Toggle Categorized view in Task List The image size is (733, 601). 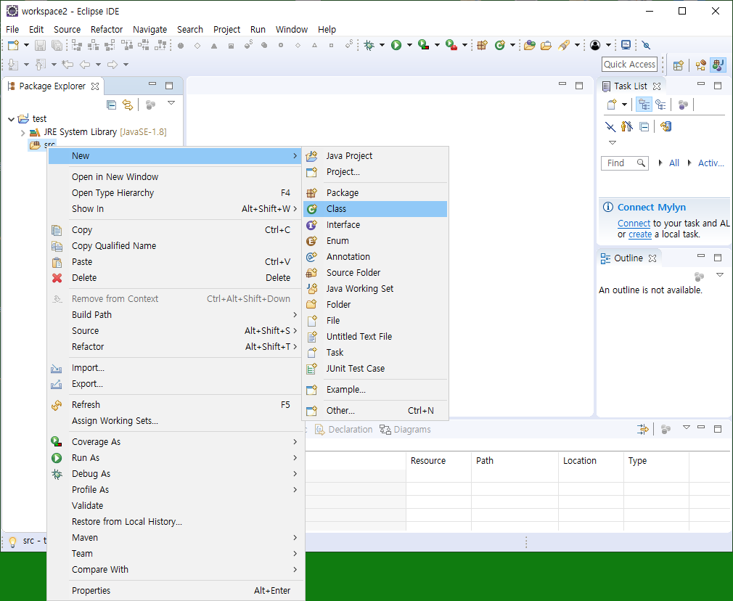tap(644, 105)
